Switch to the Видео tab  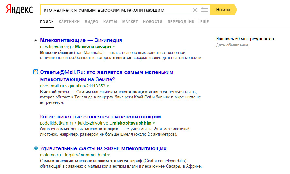(x=92, y=22)
